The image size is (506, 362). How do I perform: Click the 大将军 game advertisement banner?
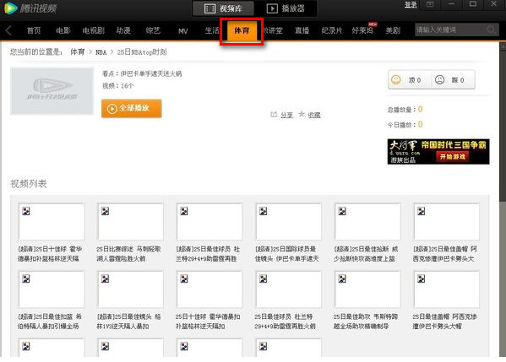pyautogui.click(x=438, y=152)
